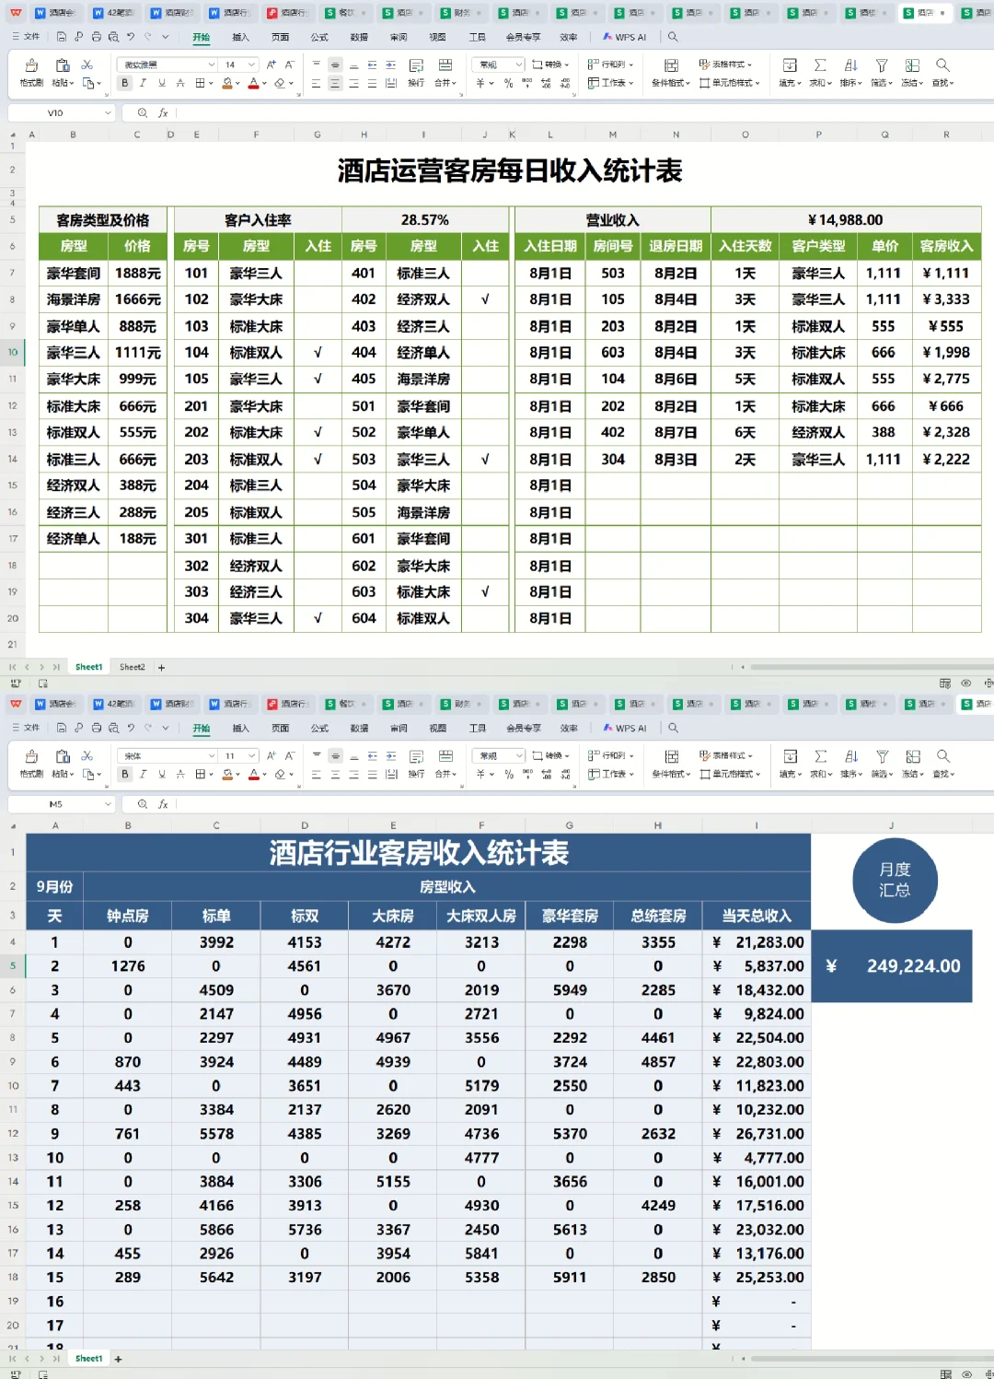This screenshot has height=1379, width=994.
Task: Toggle Italic in the 酒店运营 window
Action: 143,83
